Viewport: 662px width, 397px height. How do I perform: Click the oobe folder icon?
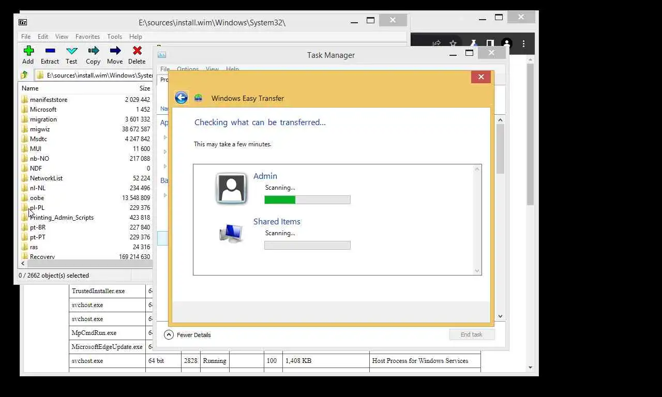(x=25, y=197)
